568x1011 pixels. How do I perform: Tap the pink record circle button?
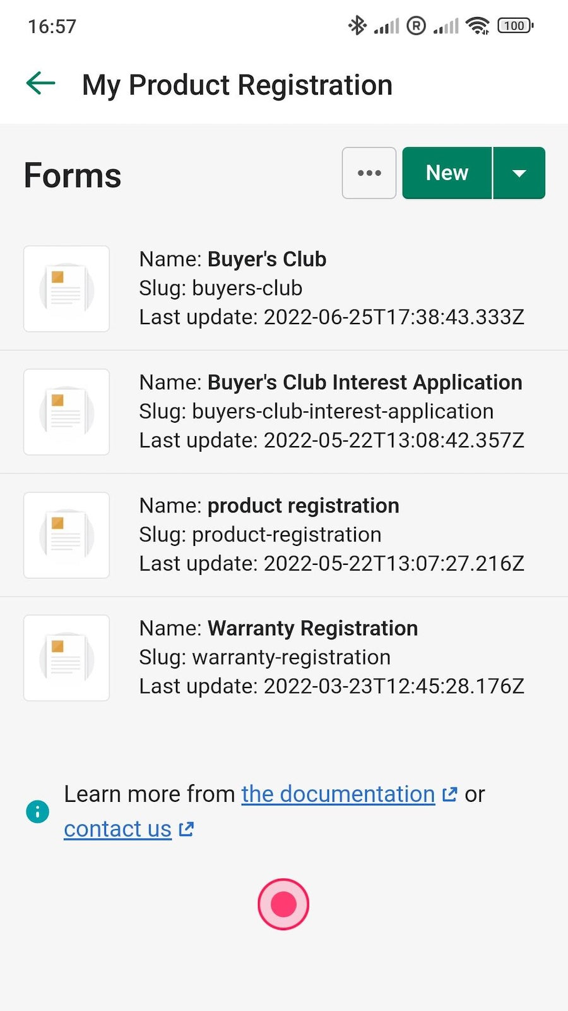pyautogui.click(x=283, y=904)
